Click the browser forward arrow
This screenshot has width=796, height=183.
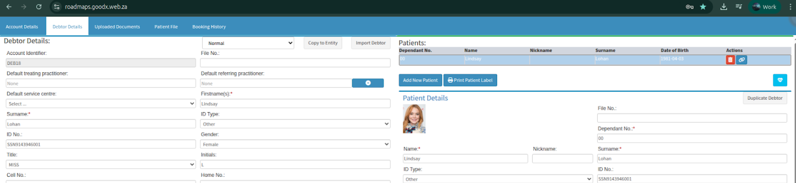[x=24, y=7]
